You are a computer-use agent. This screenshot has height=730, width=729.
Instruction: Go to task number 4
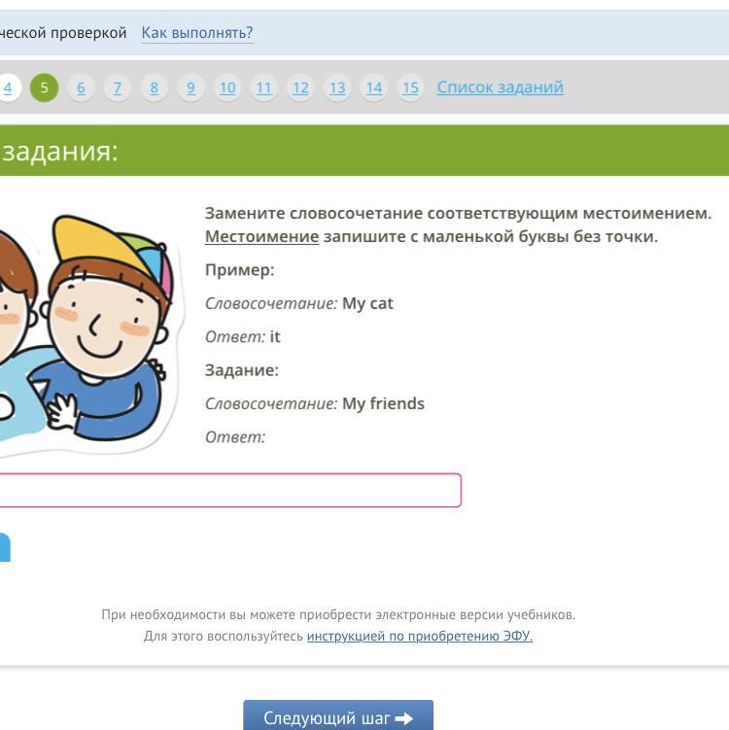(x=8, y=87)
